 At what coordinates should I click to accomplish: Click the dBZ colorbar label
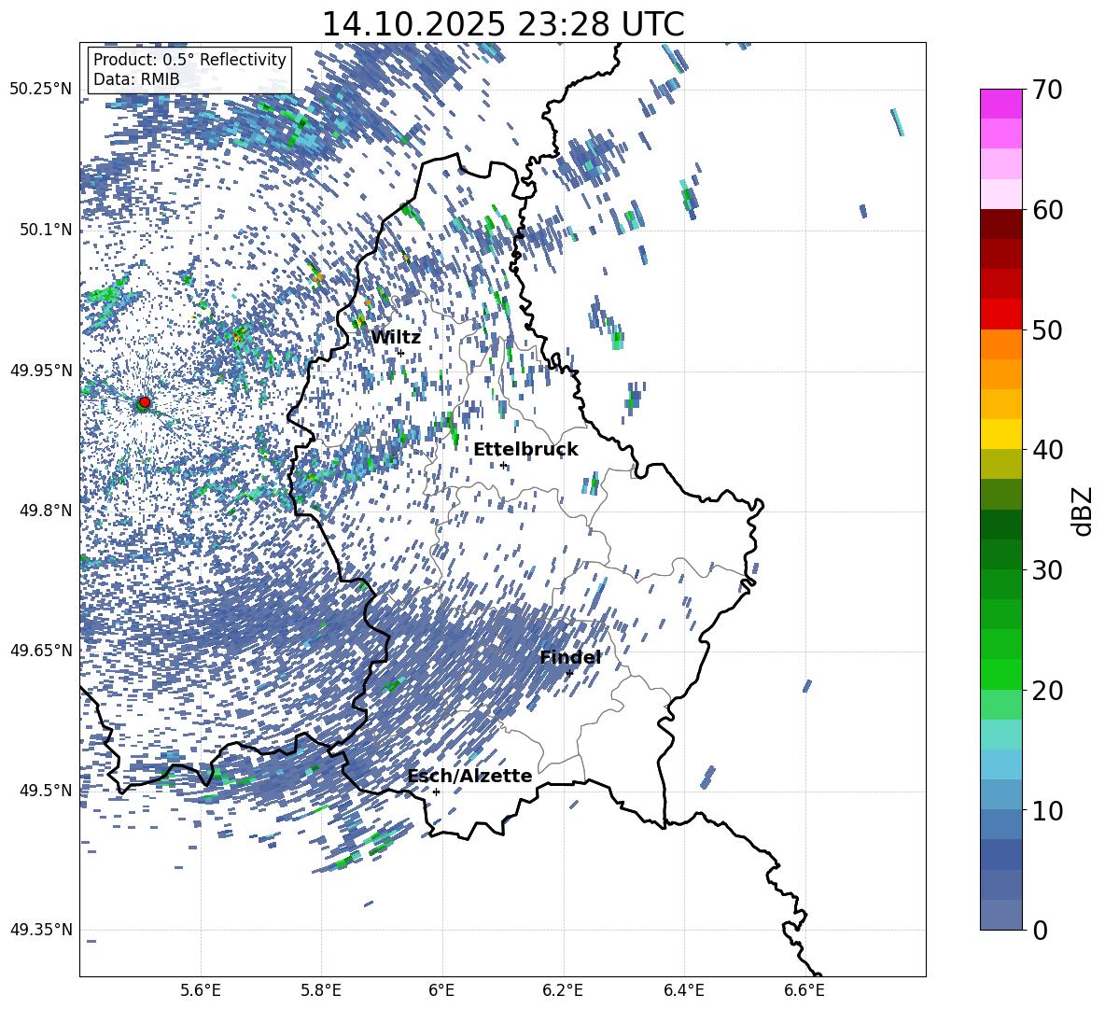pyautogui.click(x=1084, y=511)
